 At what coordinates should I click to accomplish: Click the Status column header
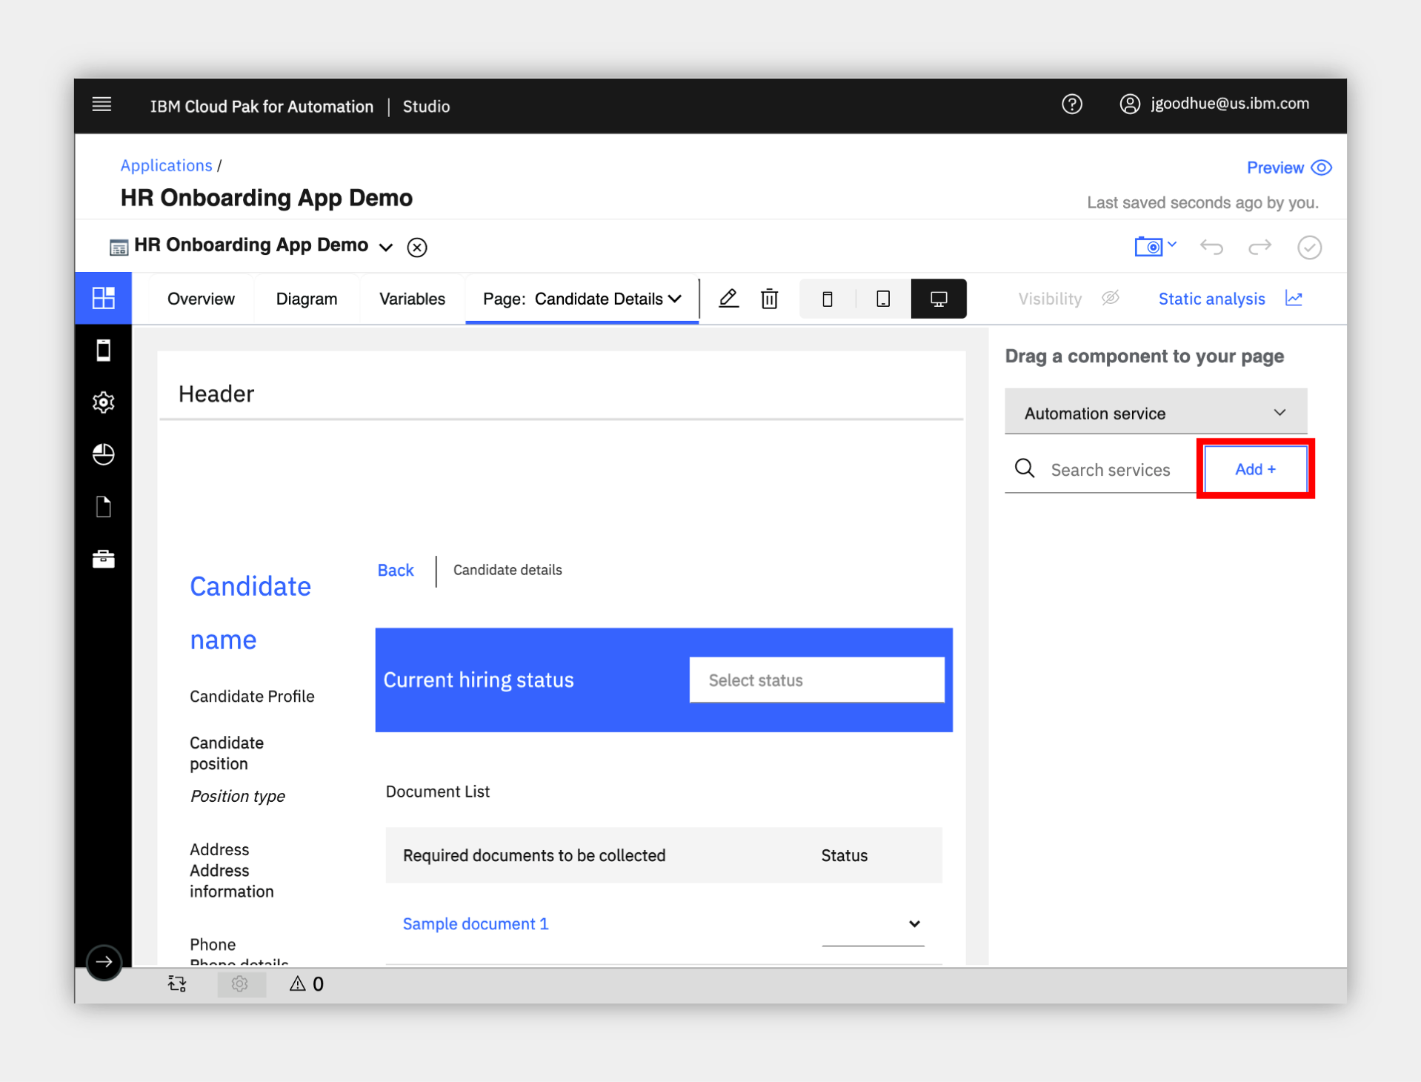pyautogui.click(x=844, y=855)
